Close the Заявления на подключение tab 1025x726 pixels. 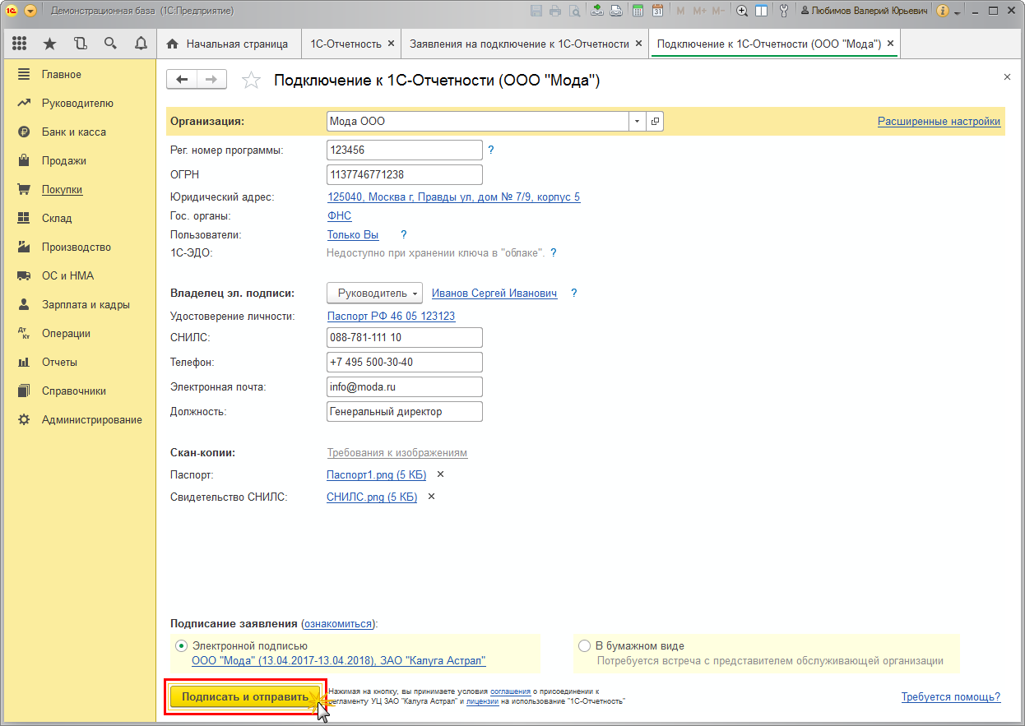click(638, 44)
